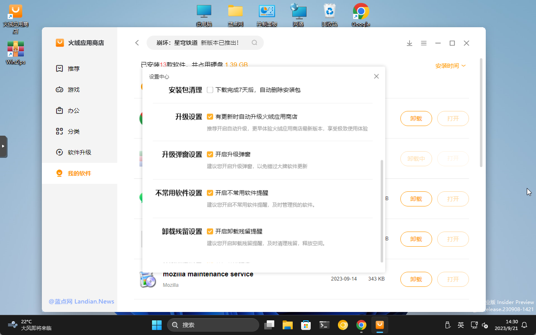Open Chrome from the taskbar

361,325
